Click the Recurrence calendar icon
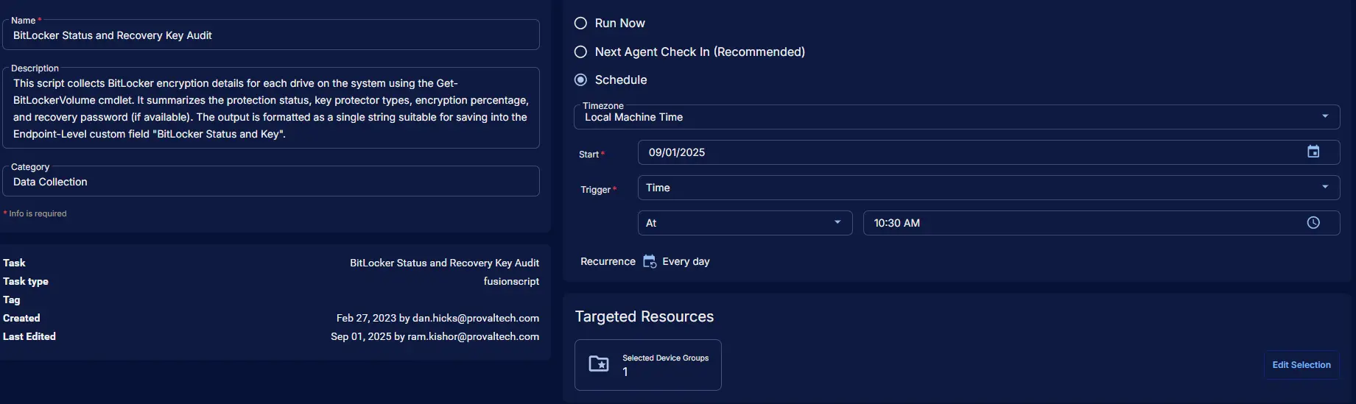Image resolution: width=1356 pixels, height=404 pixels. [x=649, y=261]
